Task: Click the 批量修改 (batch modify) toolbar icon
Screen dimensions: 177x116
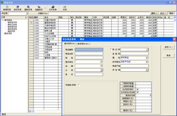Action: tap(39, 7)
